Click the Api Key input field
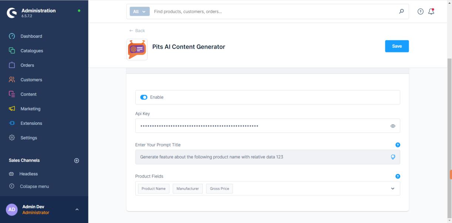Screen dimensions: 452x223 259,126
